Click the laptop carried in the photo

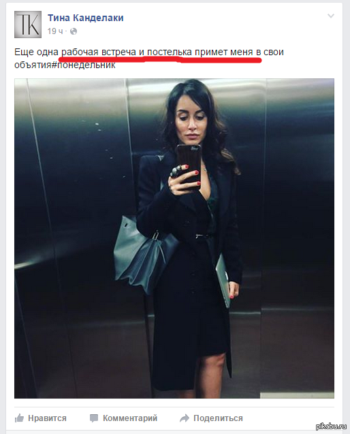(x=223, y=281)
